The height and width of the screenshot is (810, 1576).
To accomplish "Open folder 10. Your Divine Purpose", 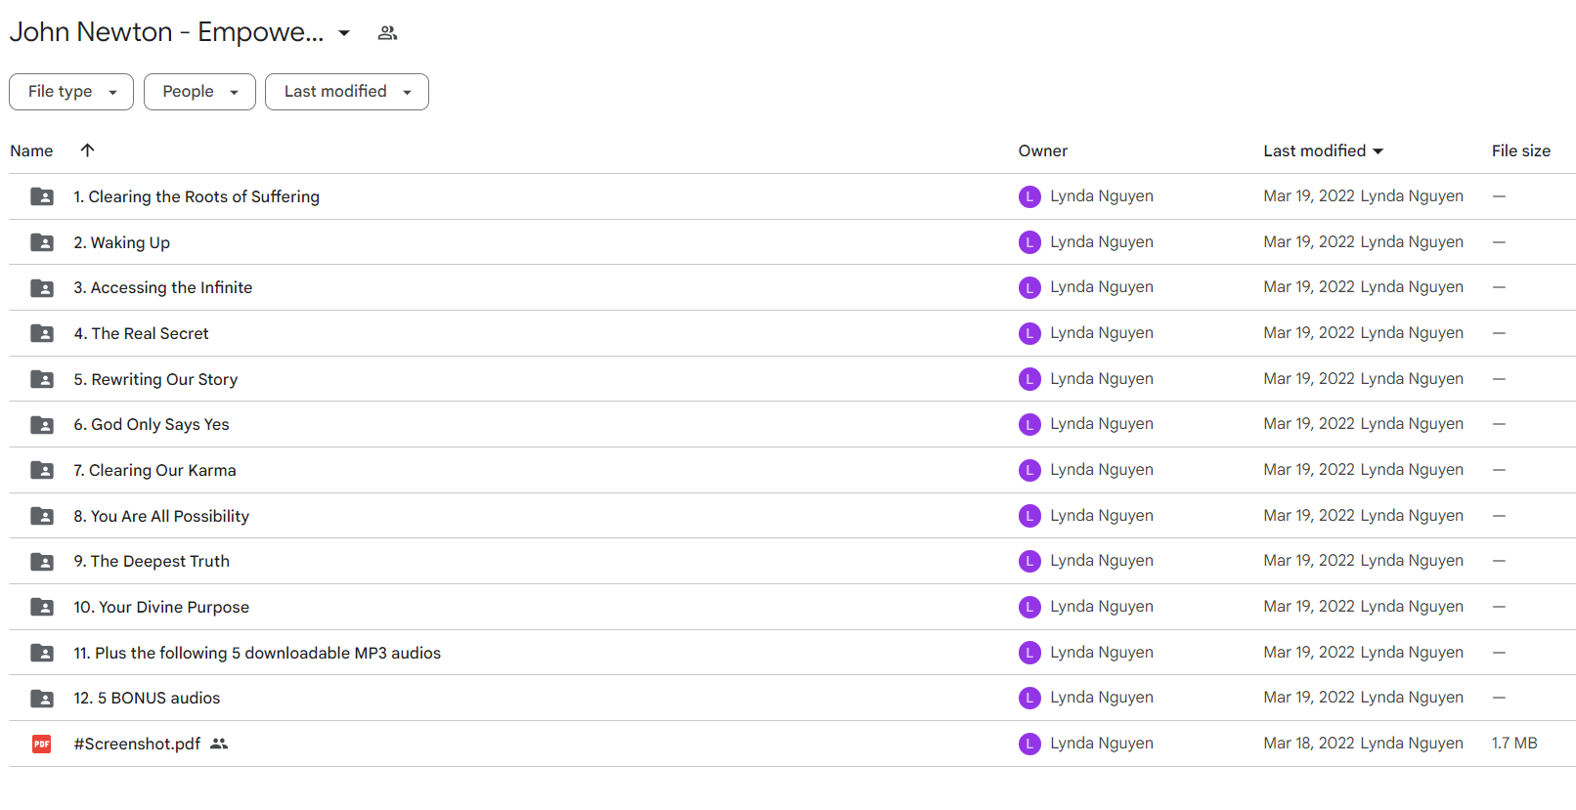I will tap(161, 607).
